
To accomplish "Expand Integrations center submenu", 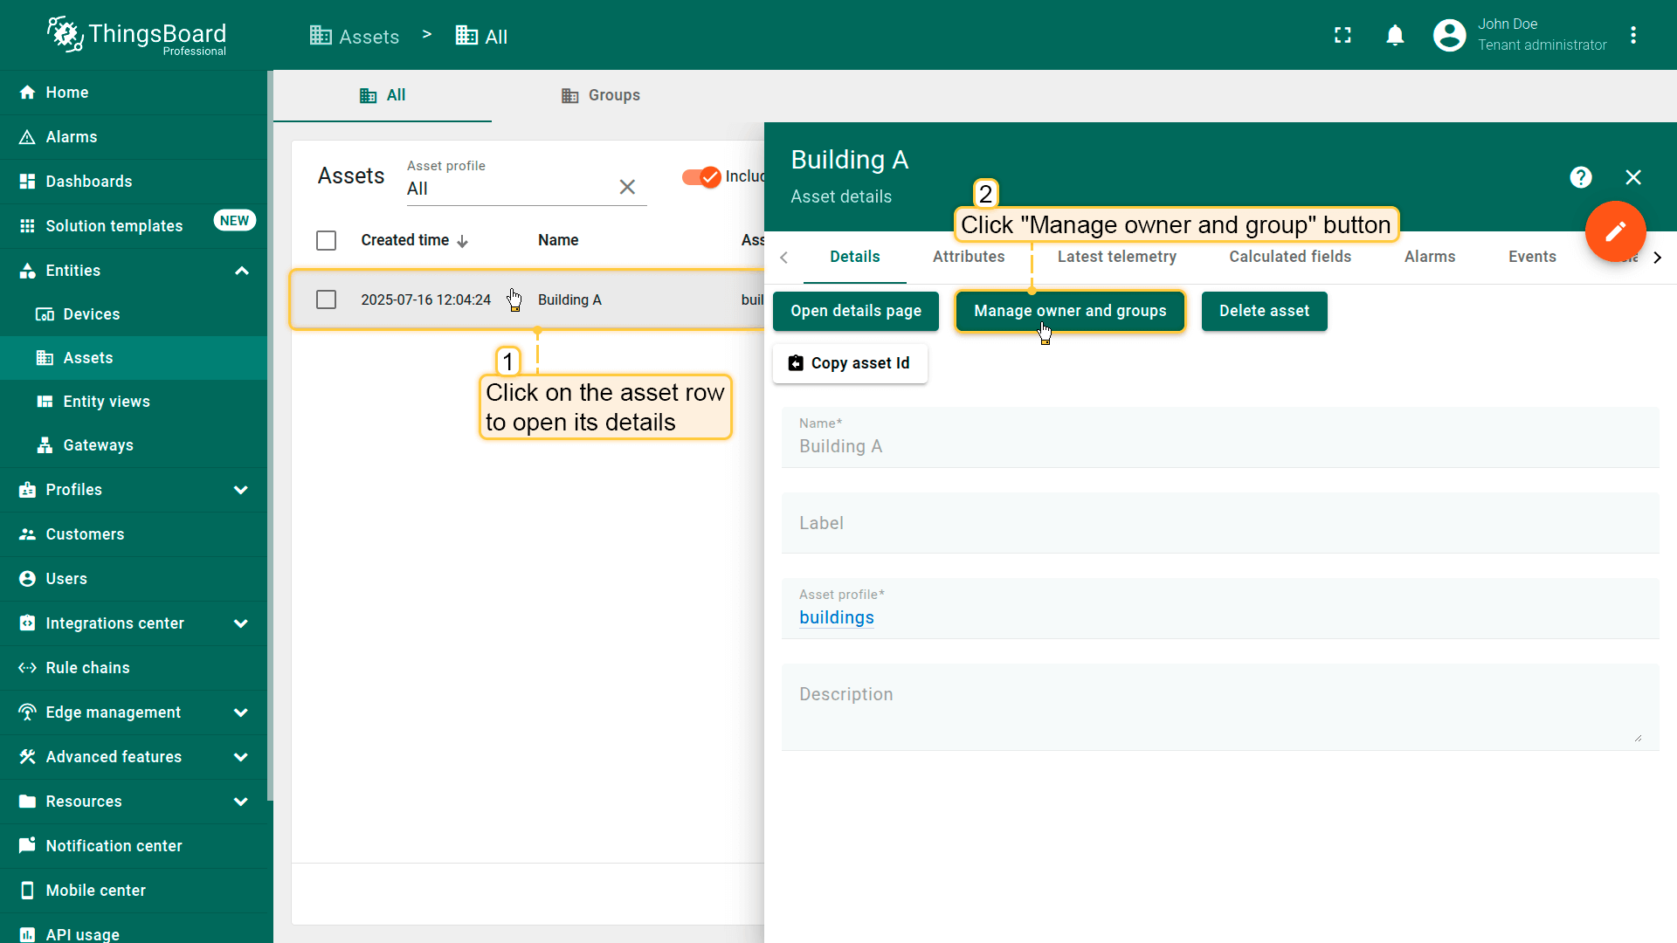I will (241, 623).
